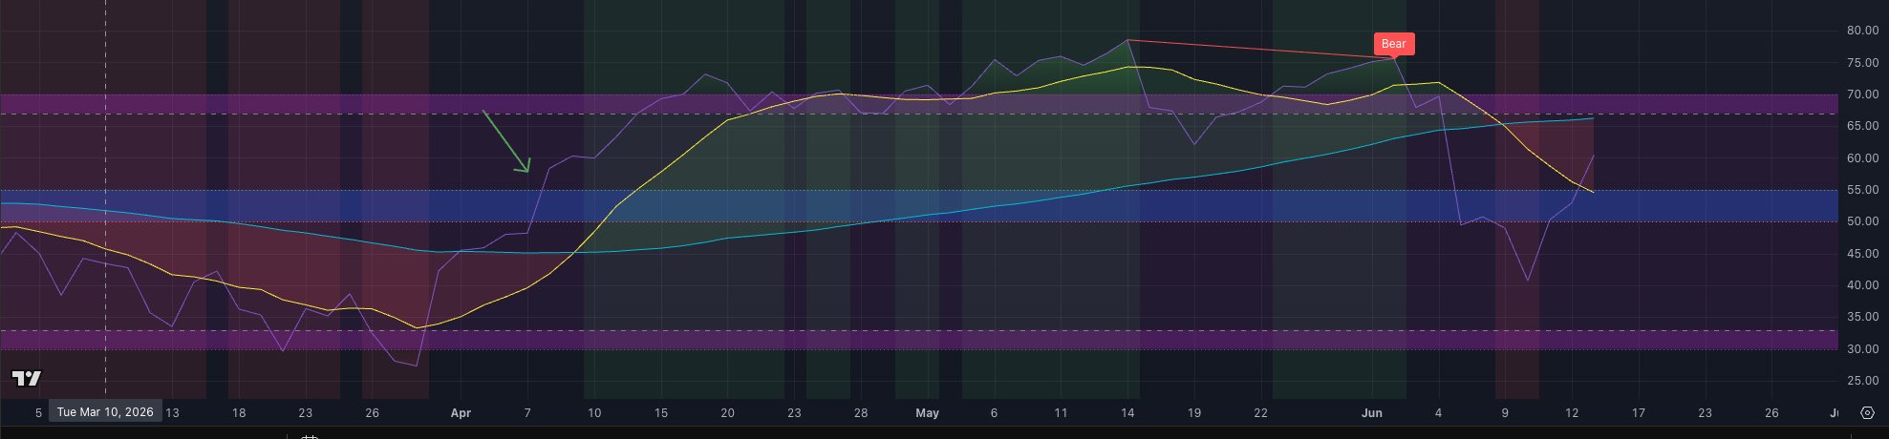Click the 19 date on time axis
1889x439 pixels.
(1193, 413)
